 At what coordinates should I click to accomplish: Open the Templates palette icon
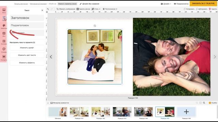tap(4, 26)
